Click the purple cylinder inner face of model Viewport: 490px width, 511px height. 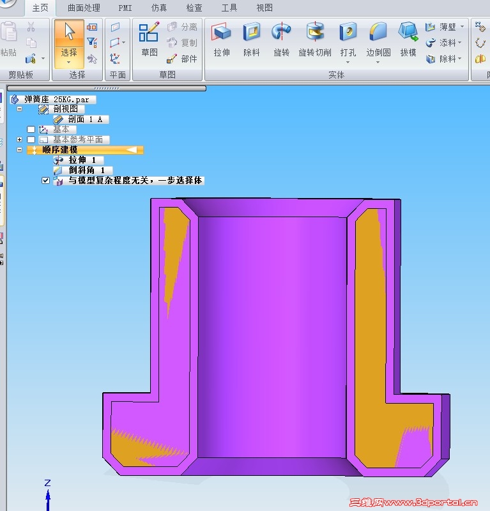click(272, 336)
